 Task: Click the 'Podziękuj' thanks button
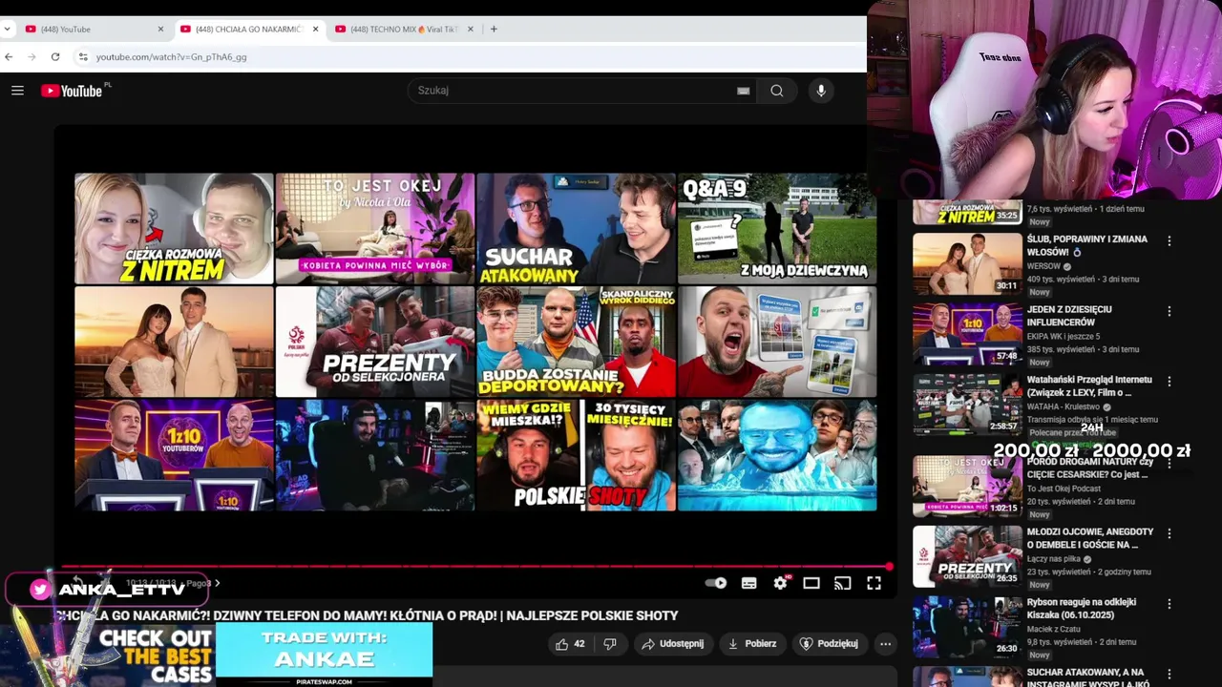pos(829,644)
